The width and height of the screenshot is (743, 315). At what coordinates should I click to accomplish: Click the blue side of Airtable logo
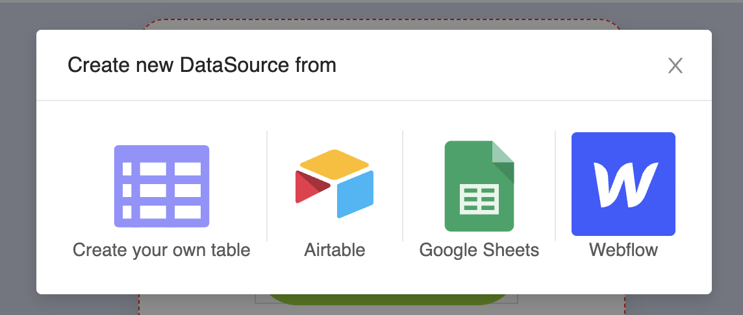(x=355, y=194)
